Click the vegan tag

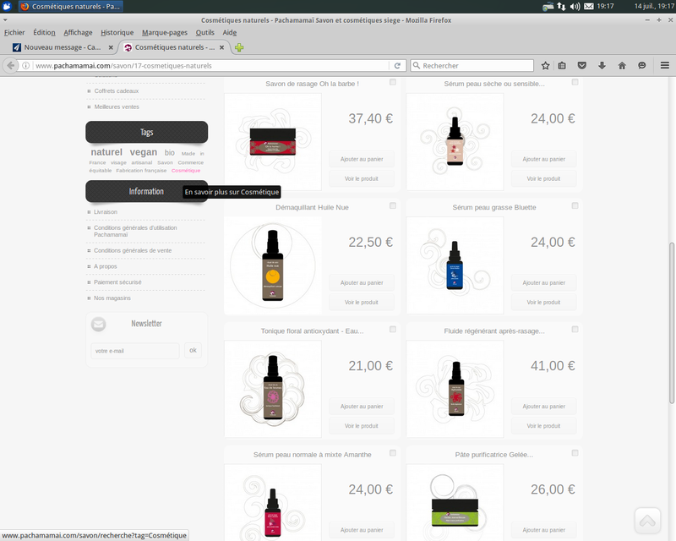(144, 152)
